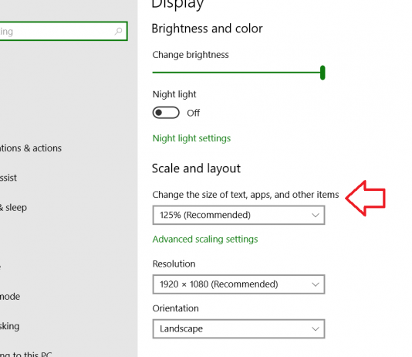Click the Change brightness label

[191, 55]
